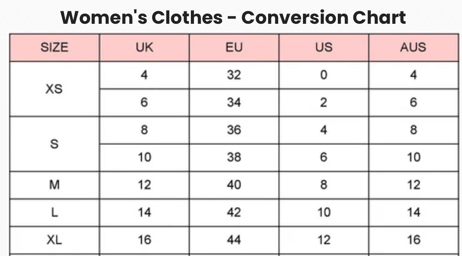Click the EU value 40 cell
Image resolution: width=462 pixels, height=256 pixels.
(234, 185)
